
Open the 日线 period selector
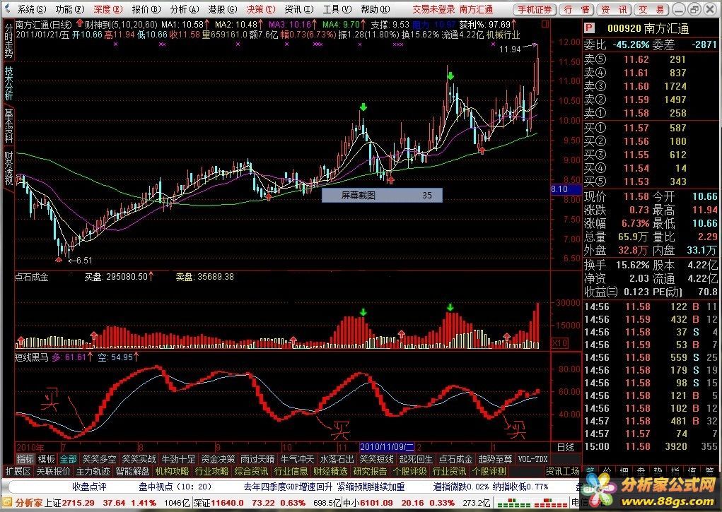point(566,447)
